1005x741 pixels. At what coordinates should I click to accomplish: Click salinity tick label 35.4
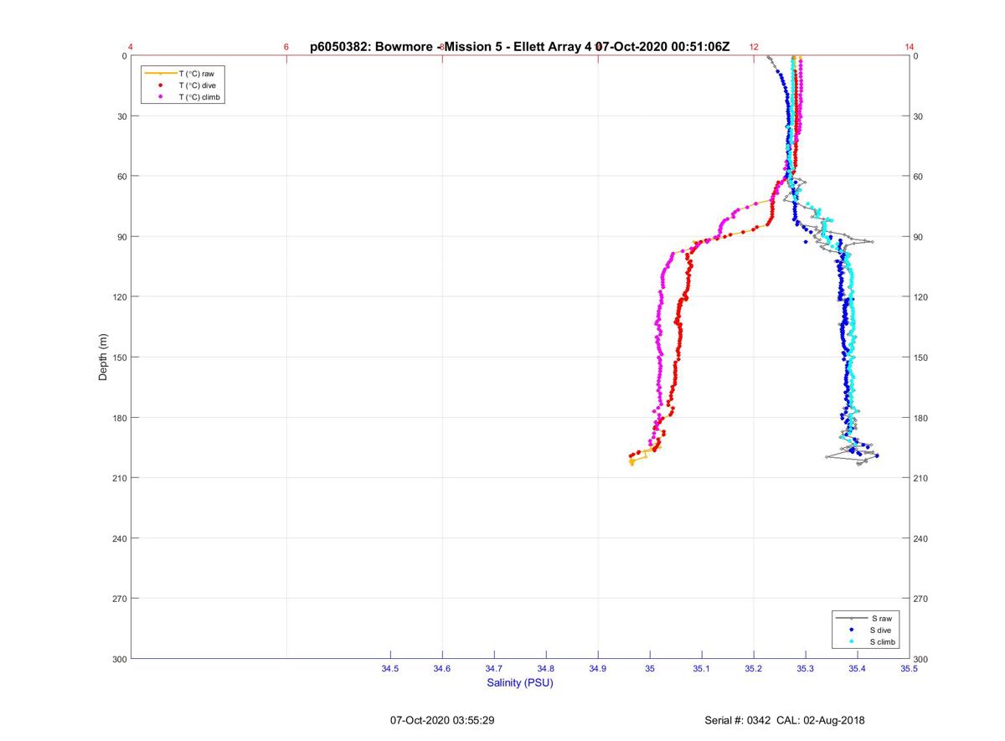point(858,668)
